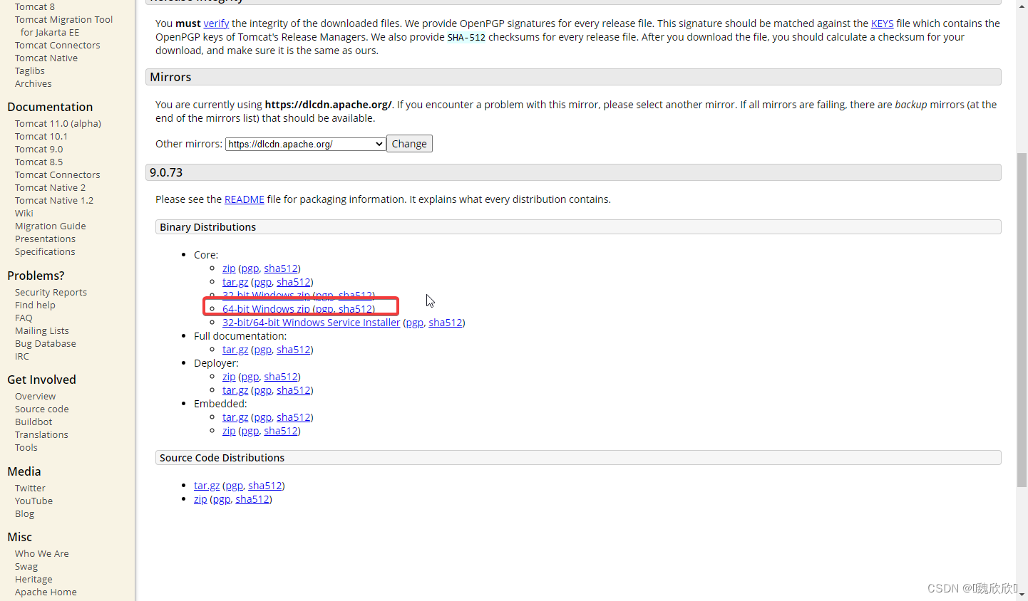Screen dimensions: 1028x601
Task: Open Tomcat 8.5 documentation
Action: pos(39,162)
